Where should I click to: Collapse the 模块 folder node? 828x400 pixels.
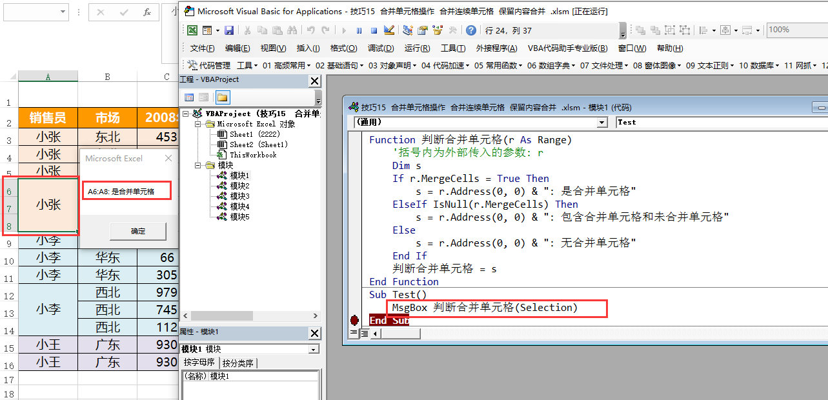coord(199,165)
